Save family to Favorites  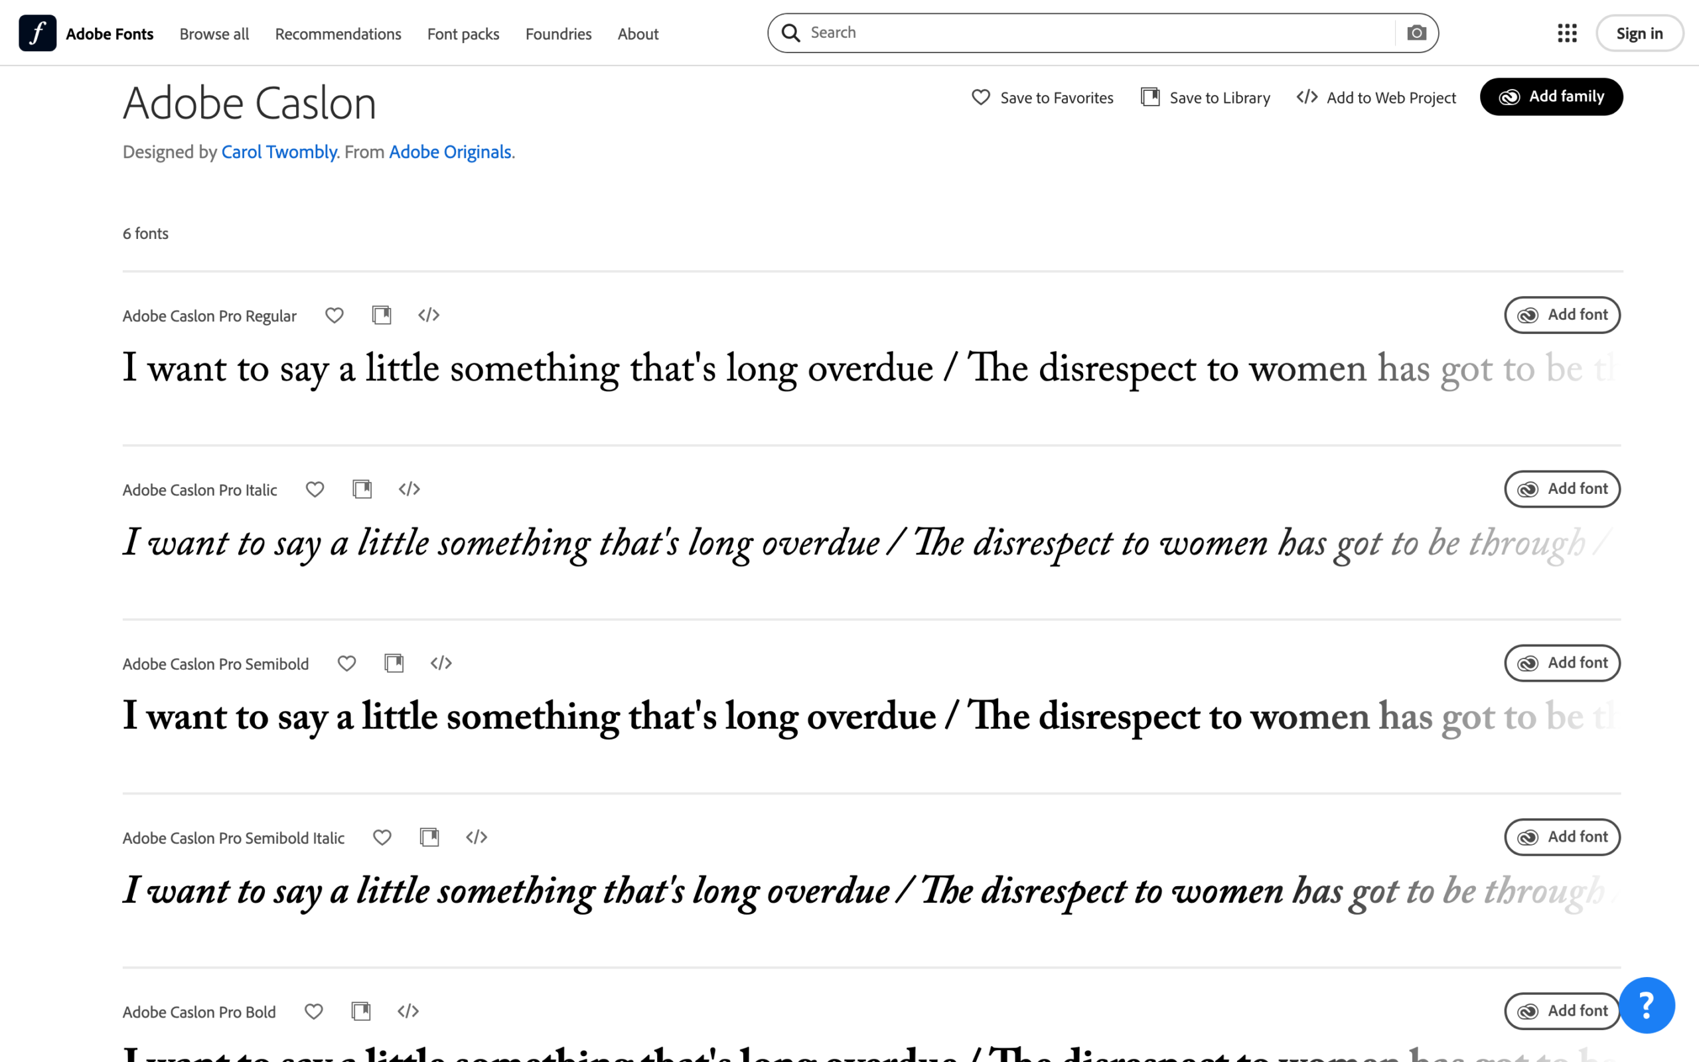1043,98
